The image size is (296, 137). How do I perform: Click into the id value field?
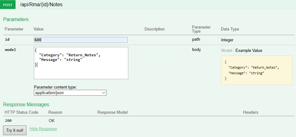pos(81,40)
